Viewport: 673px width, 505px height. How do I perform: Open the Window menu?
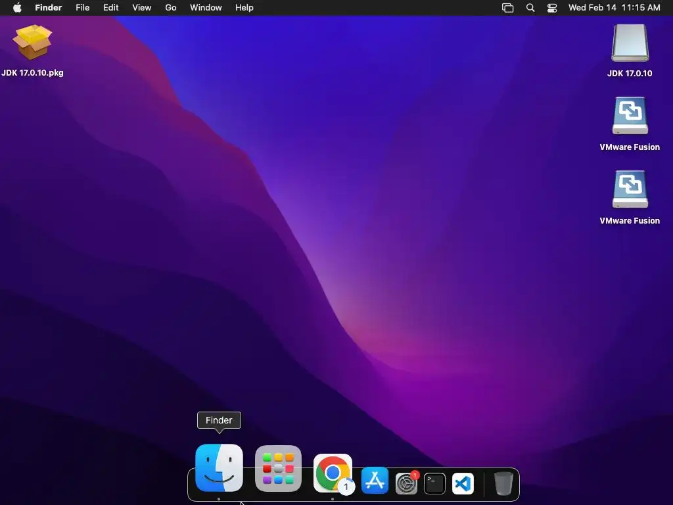pos(206,8)
